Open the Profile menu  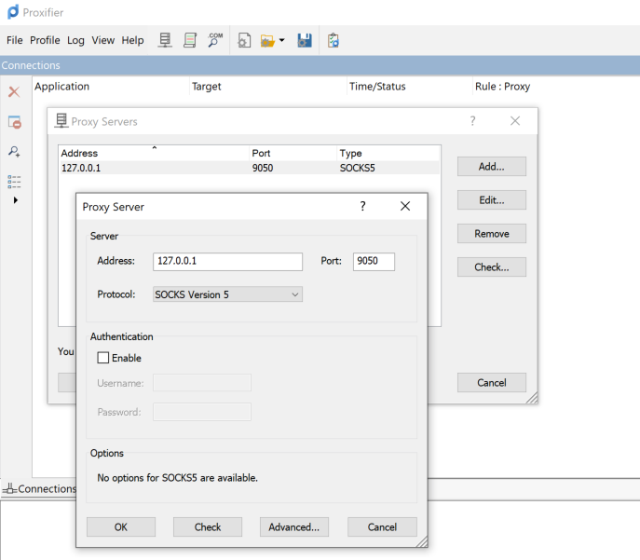tap(45, 40)
